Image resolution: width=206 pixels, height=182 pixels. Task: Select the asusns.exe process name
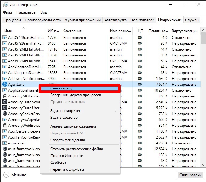point(17,143)
